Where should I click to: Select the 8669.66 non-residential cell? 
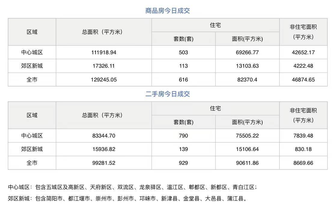[x=303, y=163]
